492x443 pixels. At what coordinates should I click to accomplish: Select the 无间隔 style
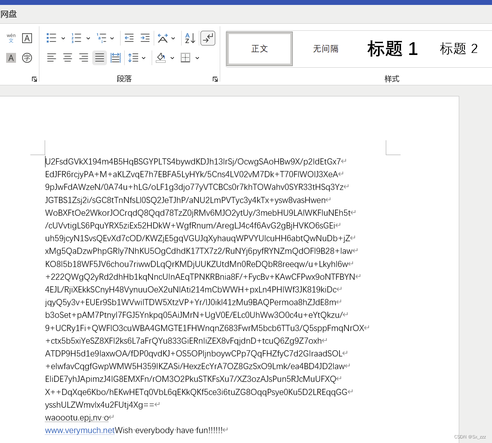click(326, 49)
